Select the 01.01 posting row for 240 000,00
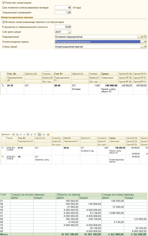Screen dimensions: 148x236 click(74, 89)
